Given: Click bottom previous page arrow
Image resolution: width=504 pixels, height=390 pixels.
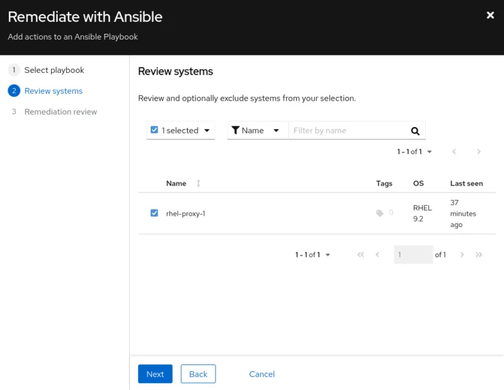Looking at the screenshot, I should (377, 255).
